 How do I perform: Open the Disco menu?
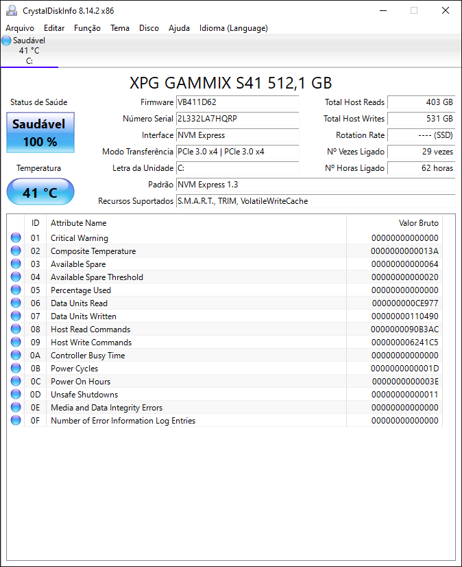[149, 28]
